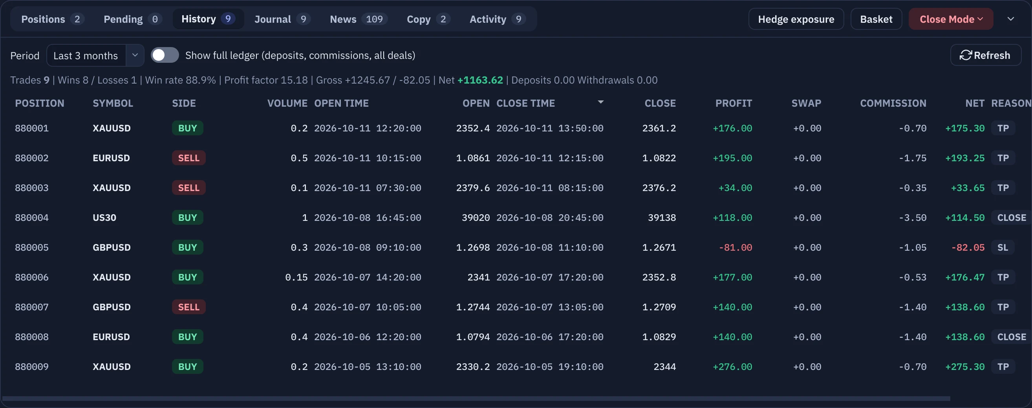Image resolution: width=1032 pixels, height=408 pixels.
Task: Click position ID 880006
Action: [32, 277]
